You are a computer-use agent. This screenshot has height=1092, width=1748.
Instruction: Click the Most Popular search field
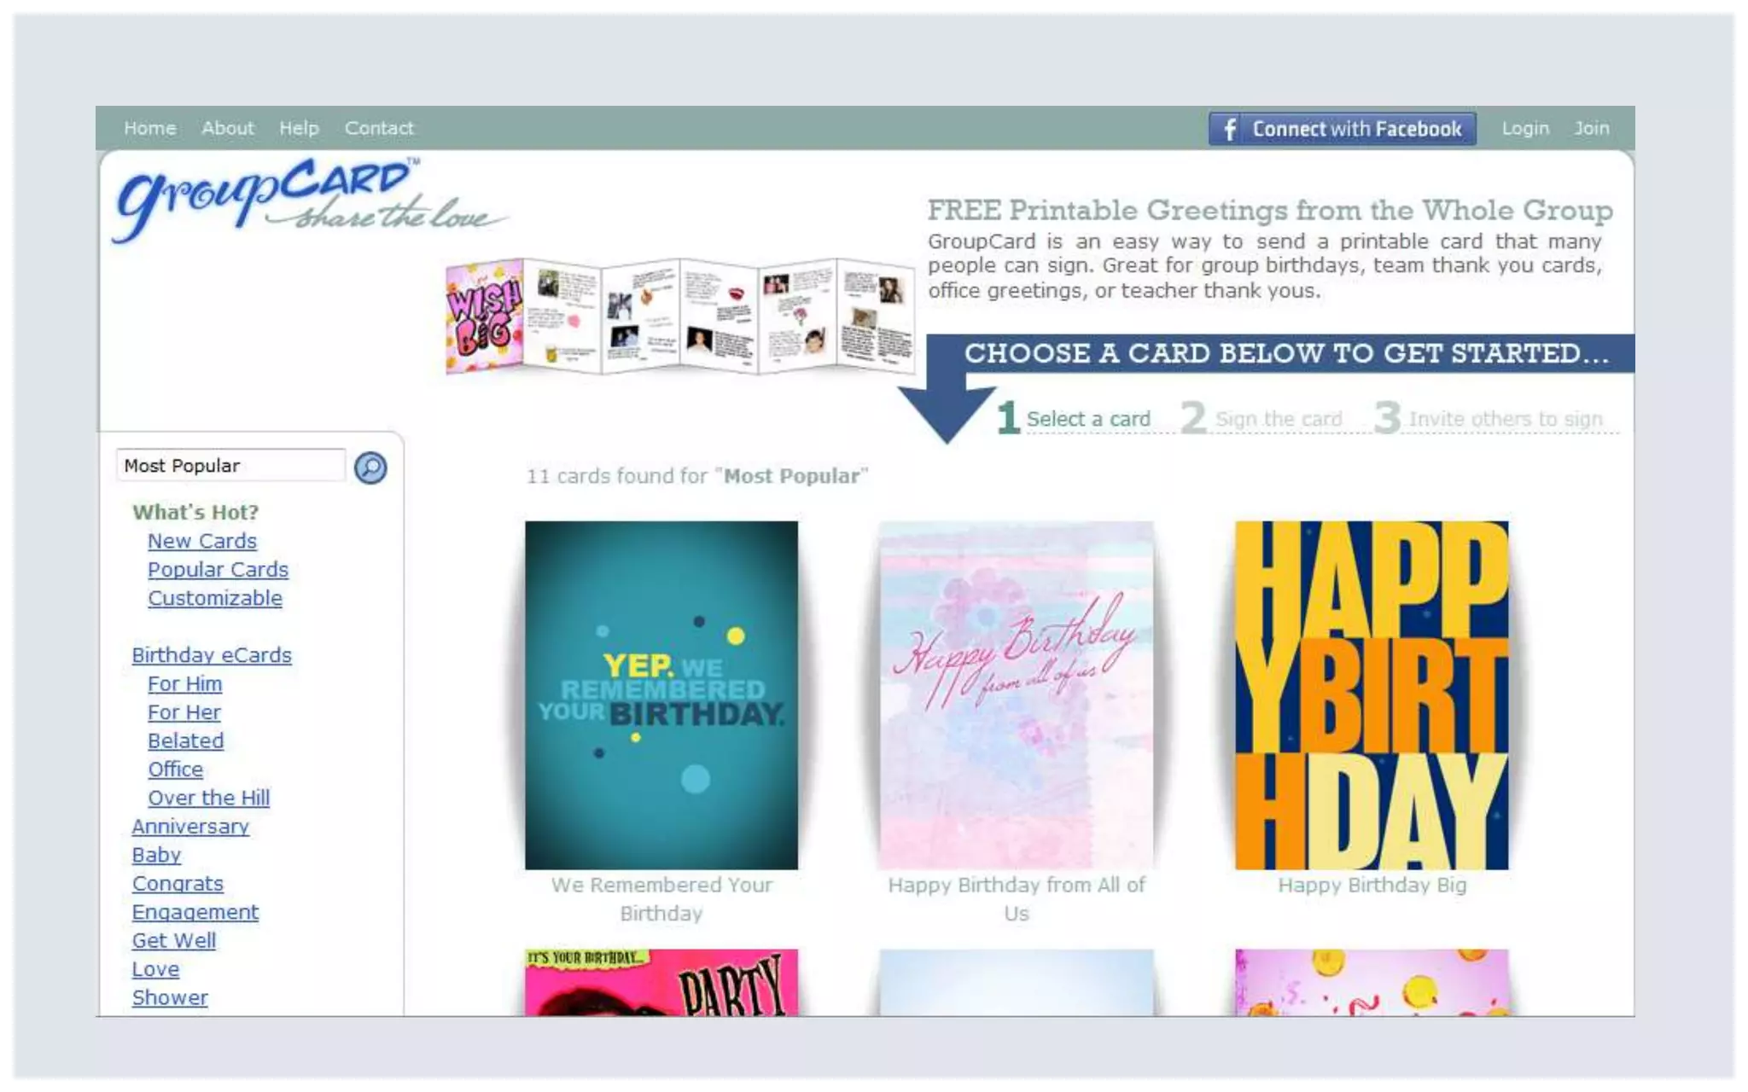click(x=230, y=466)
